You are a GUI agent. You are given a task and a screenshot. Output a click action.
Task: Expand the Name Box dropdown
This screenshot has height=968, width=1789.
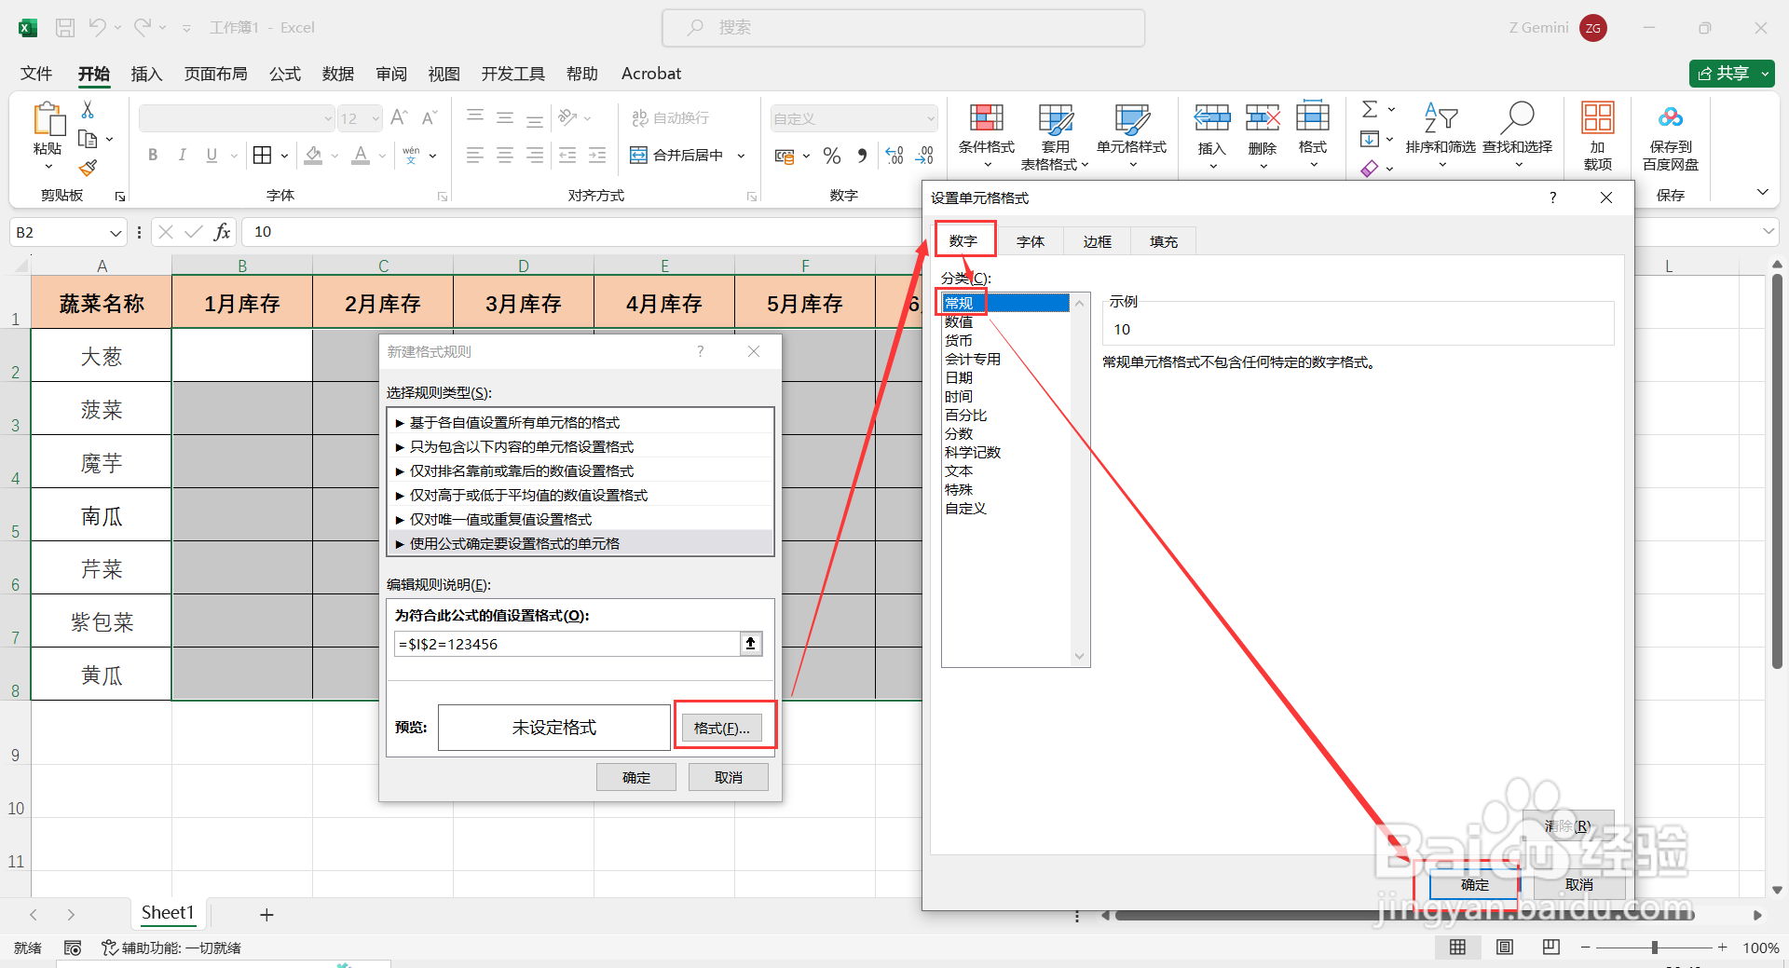click(116, 232)
